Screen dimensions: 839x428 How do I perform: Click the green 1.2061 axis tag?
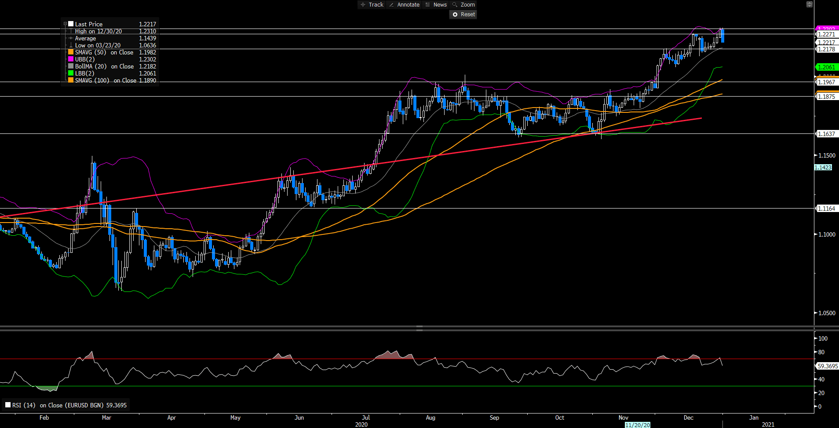click(x=827, y=67)
